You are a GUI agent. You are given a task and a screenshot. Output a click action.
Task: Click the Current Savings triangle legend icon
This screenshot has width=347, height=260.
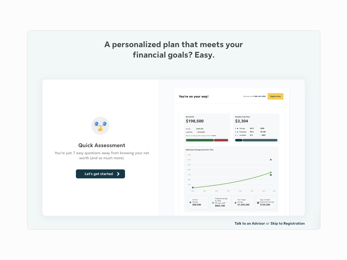tap(190, 203)
